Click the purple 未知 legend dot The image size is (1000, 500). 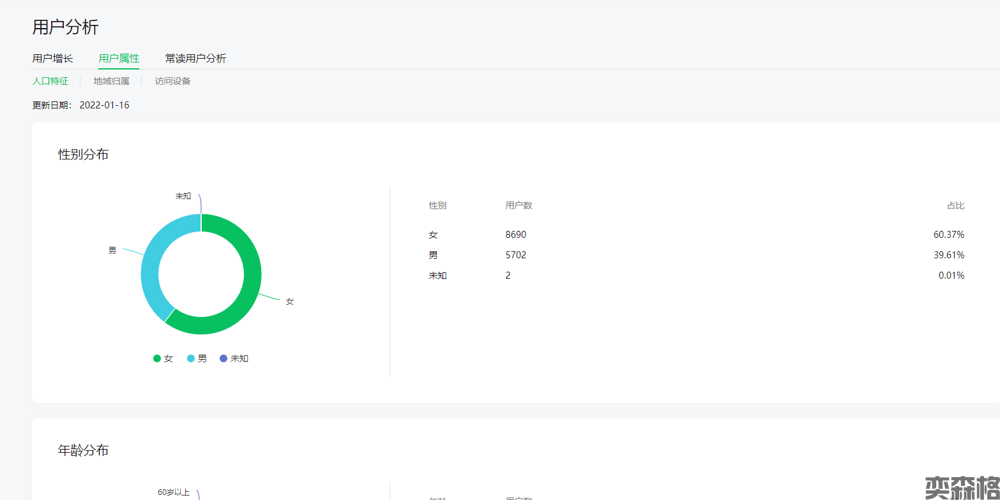(x=223, y=358)
